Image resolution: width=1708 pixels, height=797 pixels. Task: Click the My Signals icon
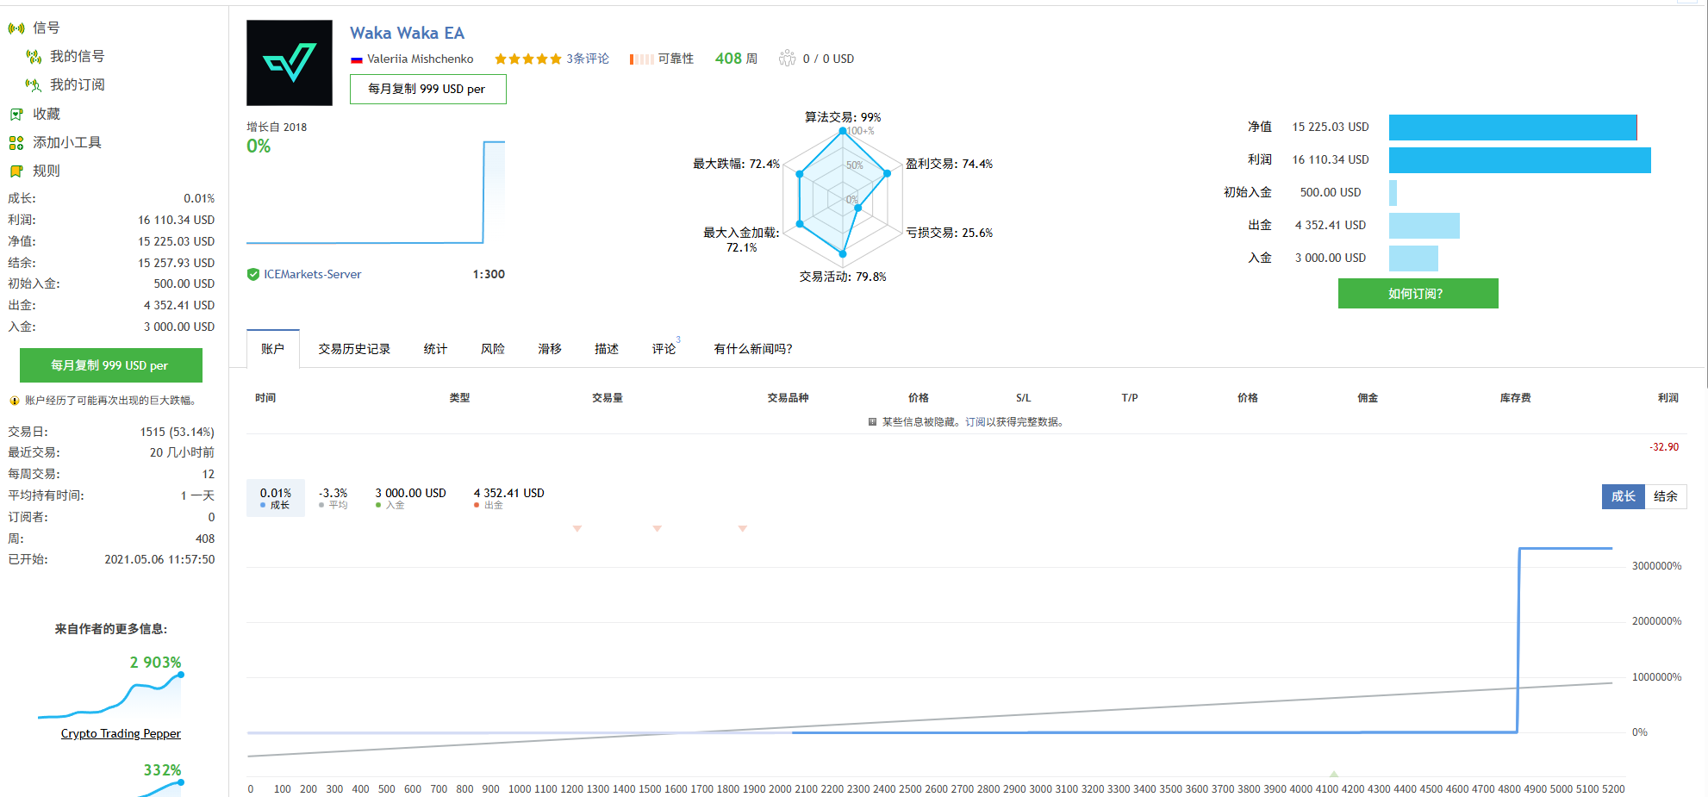[34, 57]
